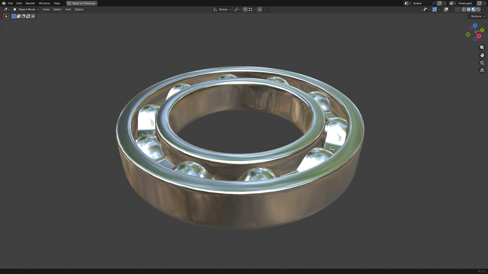Switch to wireframe viewport shading

pyautogui.click(x=464, y=9)
